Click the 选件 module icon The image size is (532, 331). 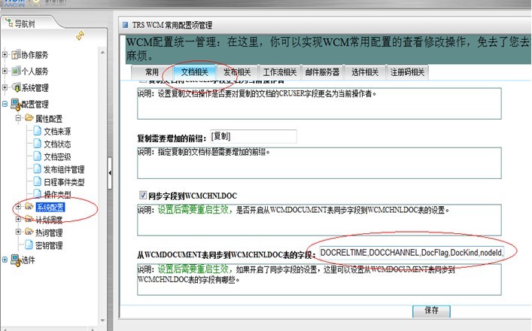point(16,260)
